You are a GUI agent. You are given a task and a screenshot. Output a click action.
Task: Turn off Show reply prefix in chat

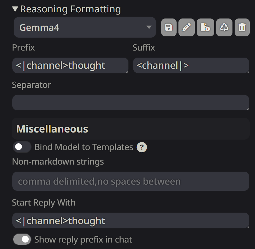tap(22, 239)
